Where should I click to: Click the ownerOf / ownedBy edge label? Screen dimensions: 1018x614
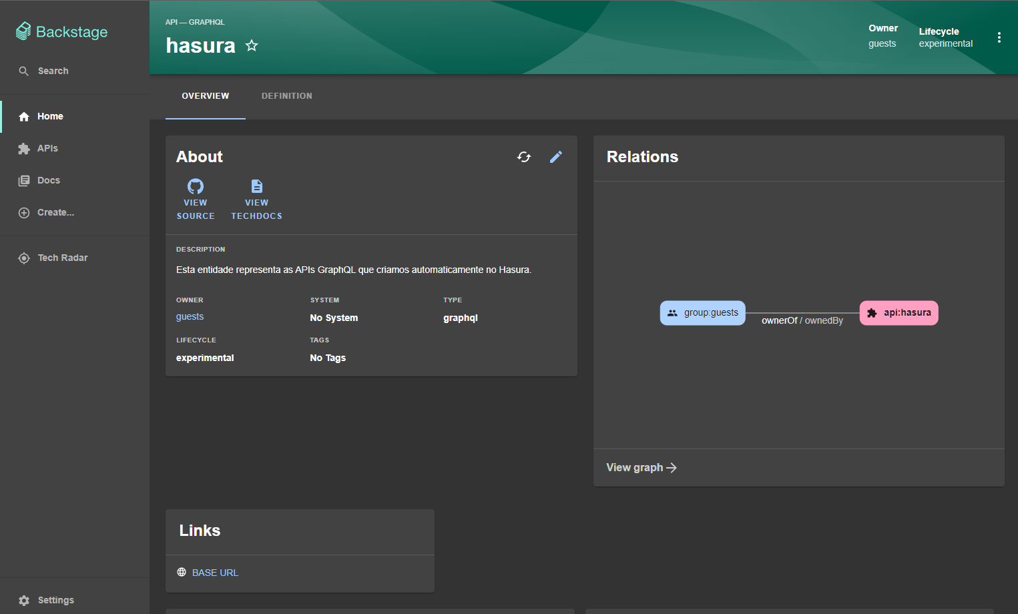pos(802,320)
